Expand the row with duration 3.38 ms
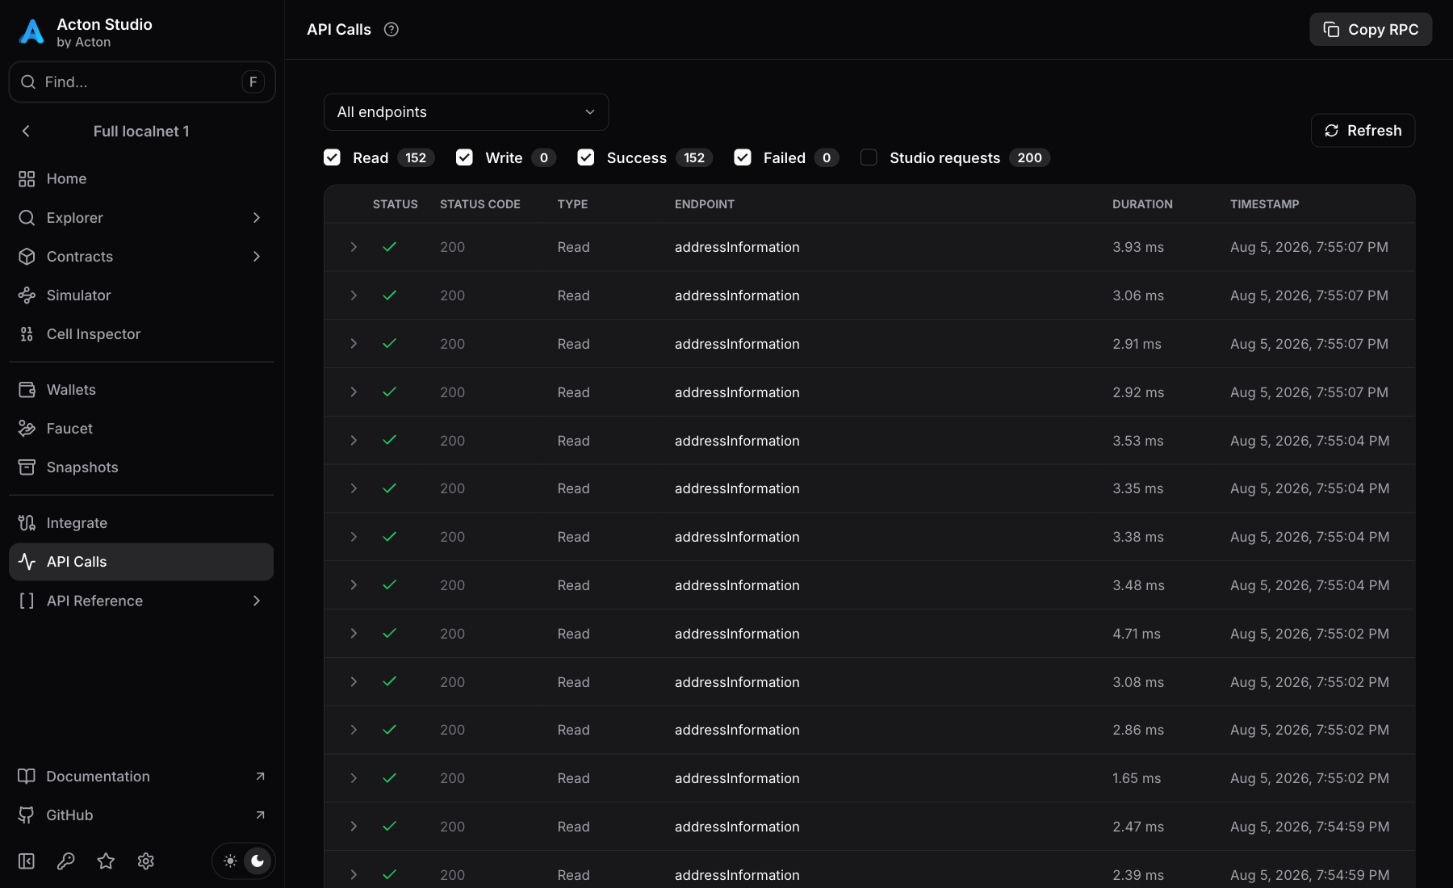 354,537
